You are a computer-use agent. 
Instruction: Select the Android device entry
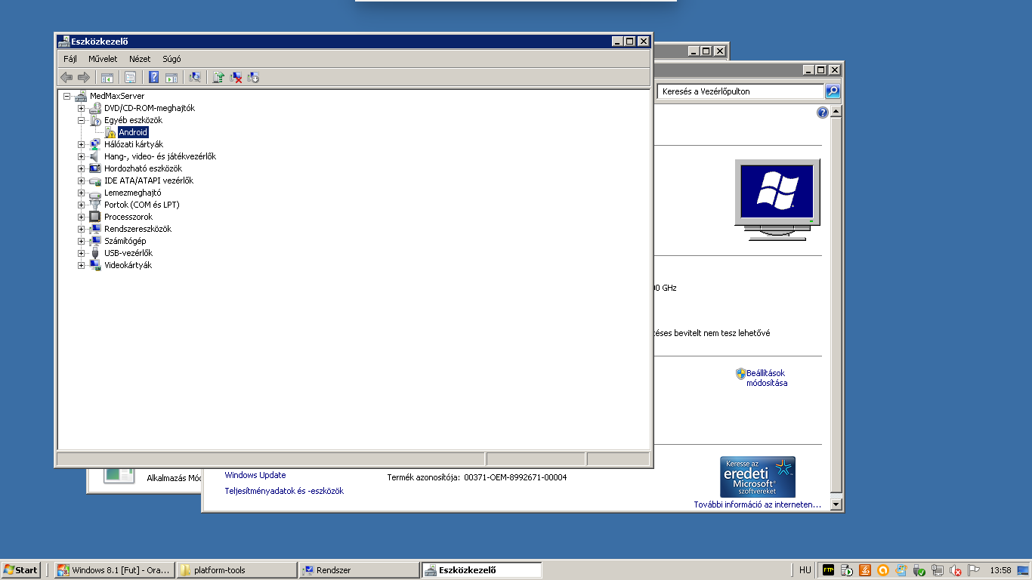click(133, 132)
